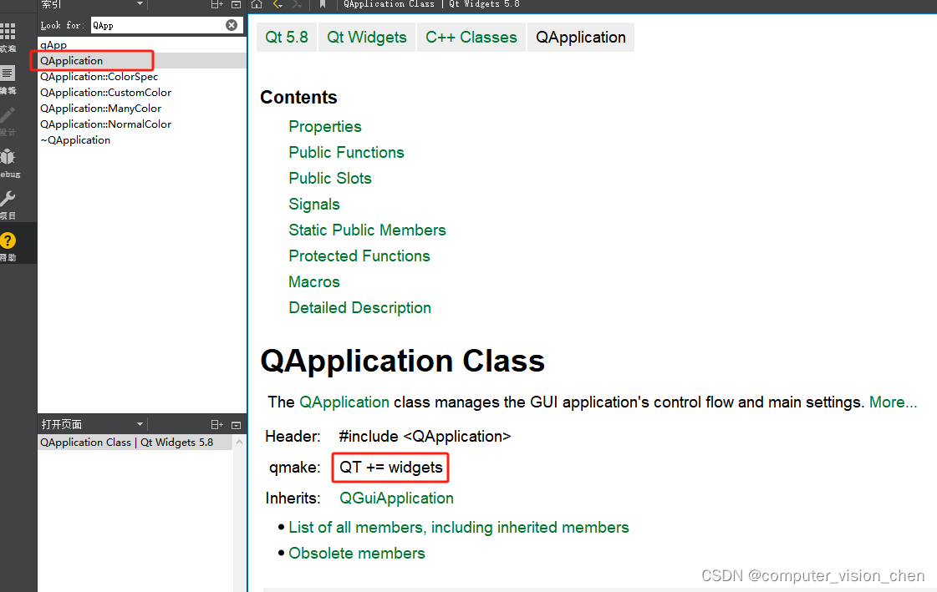
Task: Open the Welcome mode grid icon
Action: point(8,32)
